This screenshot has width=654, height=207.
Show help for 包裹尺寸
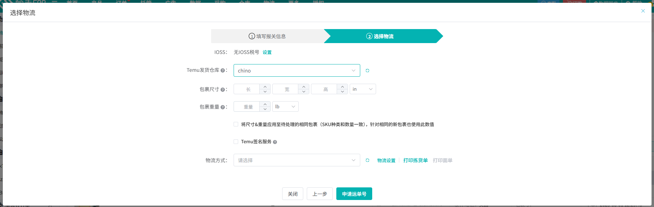click(x=222, y=90)
